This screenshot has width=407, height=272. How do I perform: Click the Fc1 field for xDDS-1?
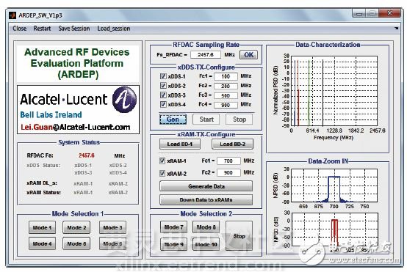click(x=226, y=76)
